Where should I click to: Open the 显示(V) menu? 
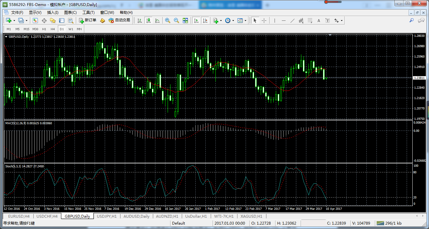click(x=35, y=13)
